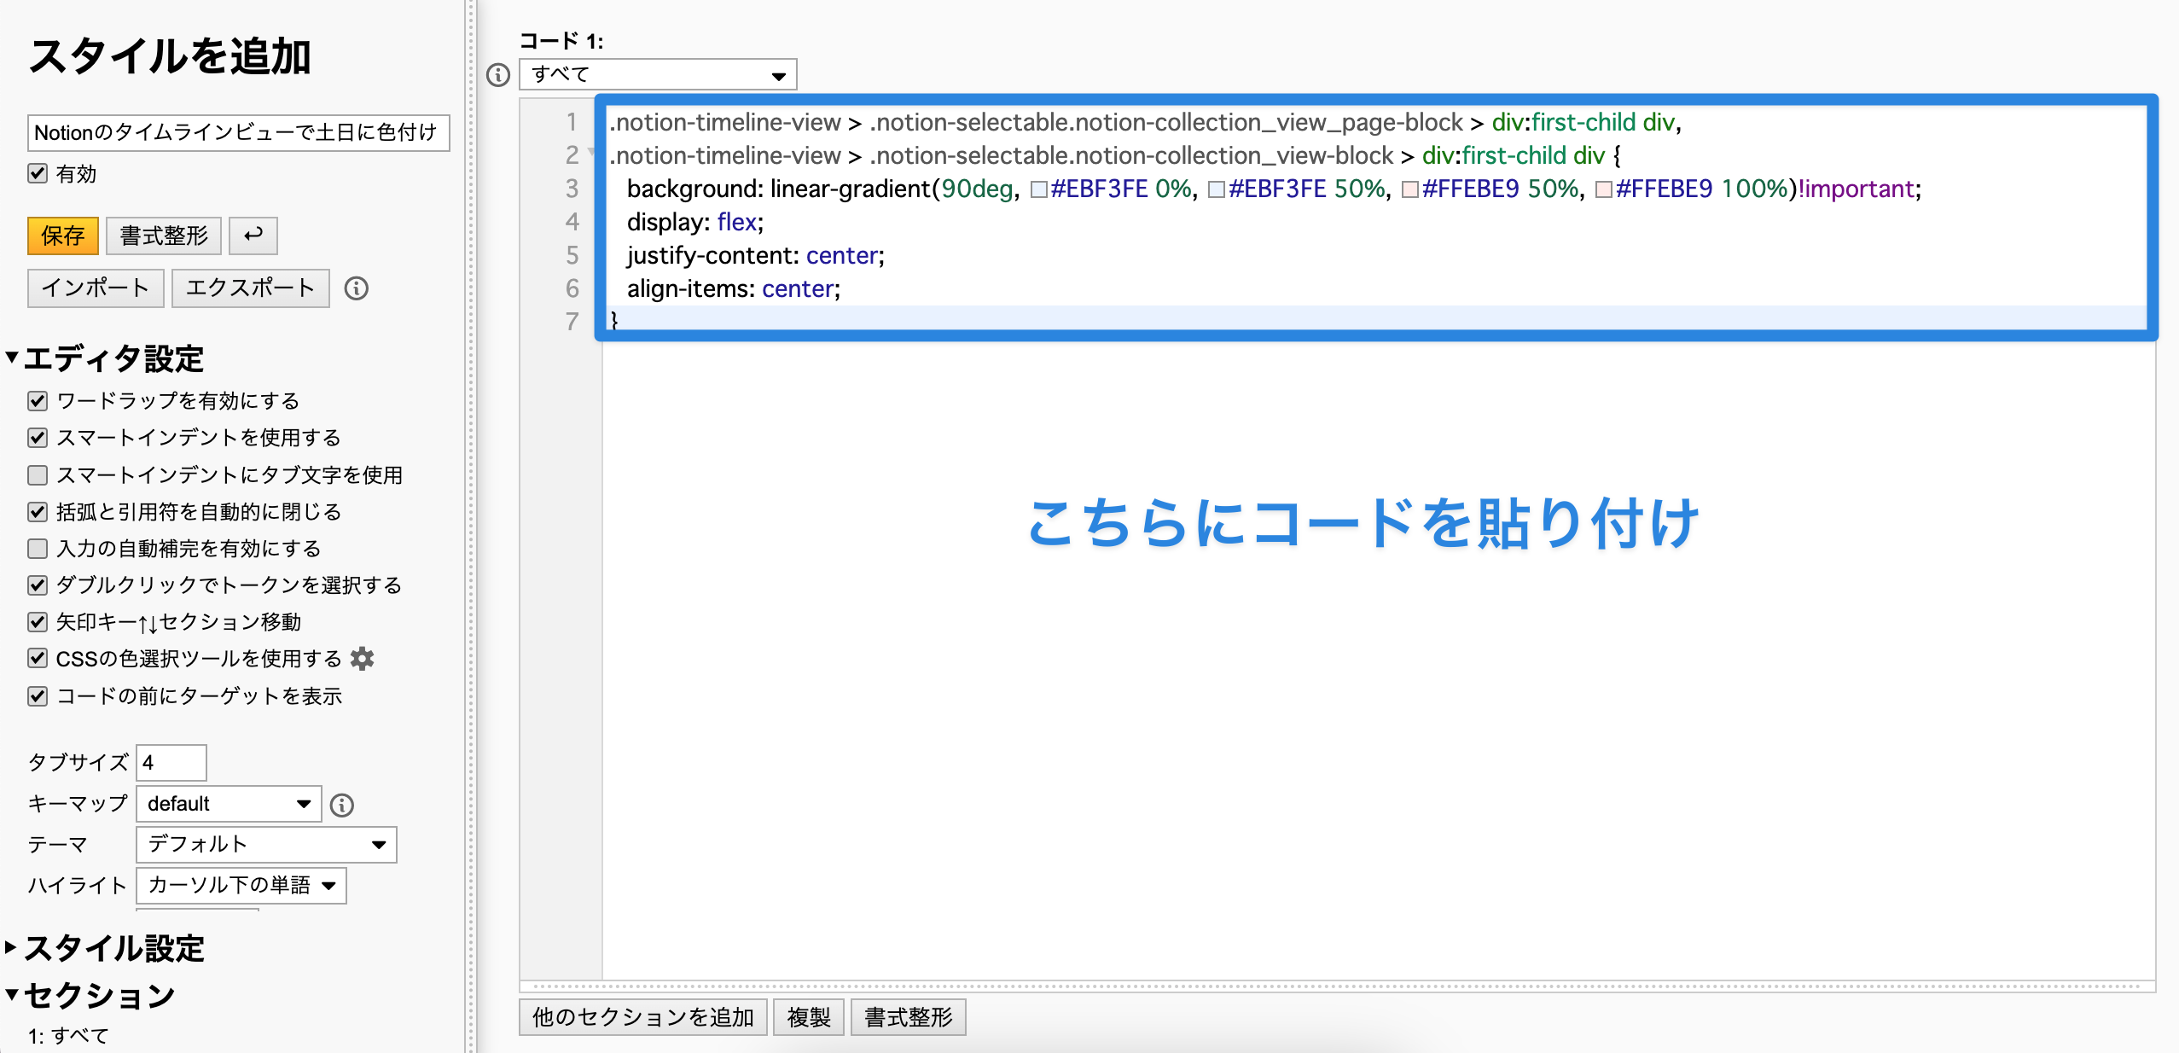Click the タブサイズ input field
Screen dimensions: 2179x1053
click(171, 762)
